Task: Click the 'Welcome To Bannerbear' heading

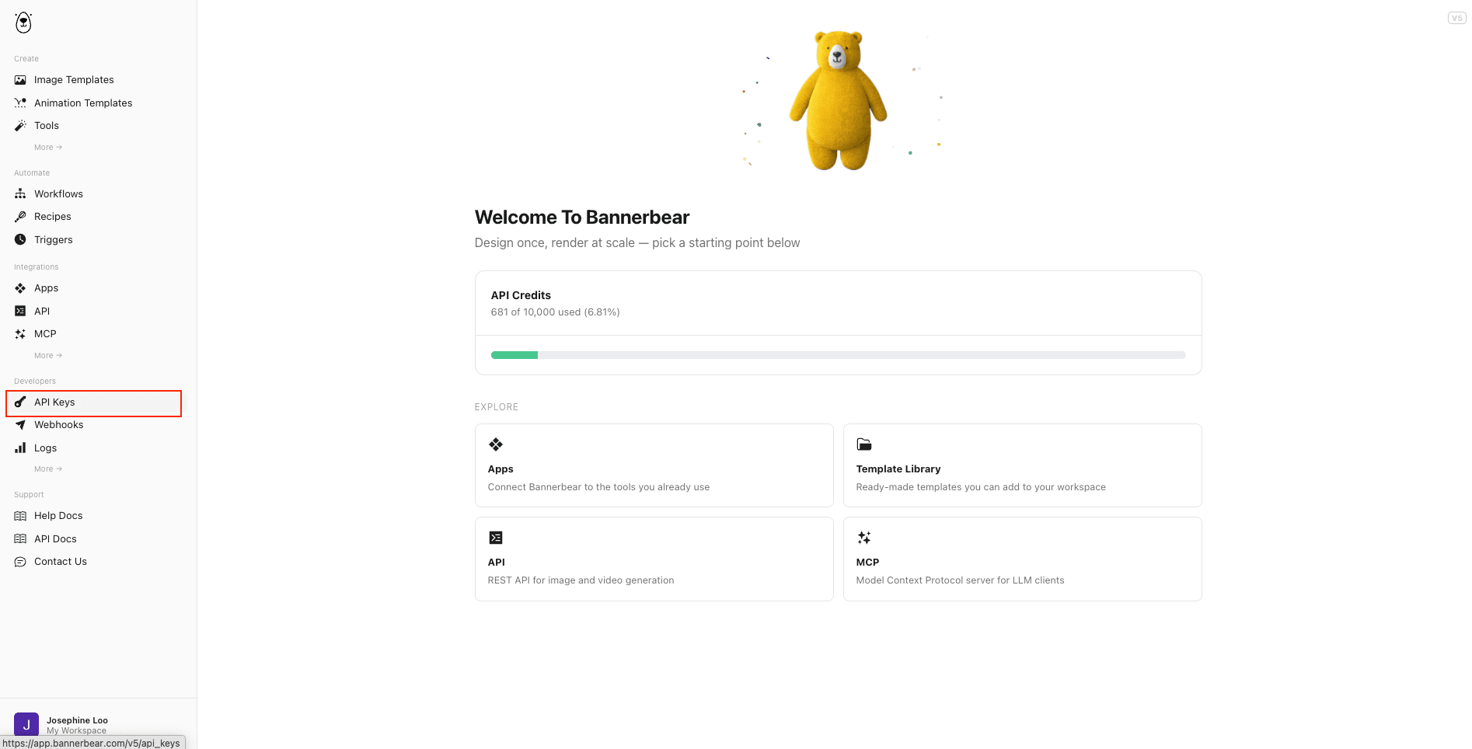Action: coord(582,218)
